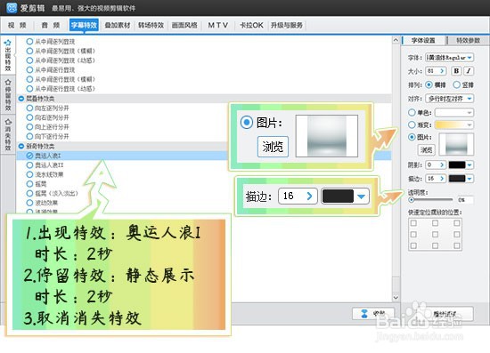The width and height of the screenshot is (490, 353).
Task: Open the 卡拉OK tab
Action: pyautogui.click(x=251, y=25)
